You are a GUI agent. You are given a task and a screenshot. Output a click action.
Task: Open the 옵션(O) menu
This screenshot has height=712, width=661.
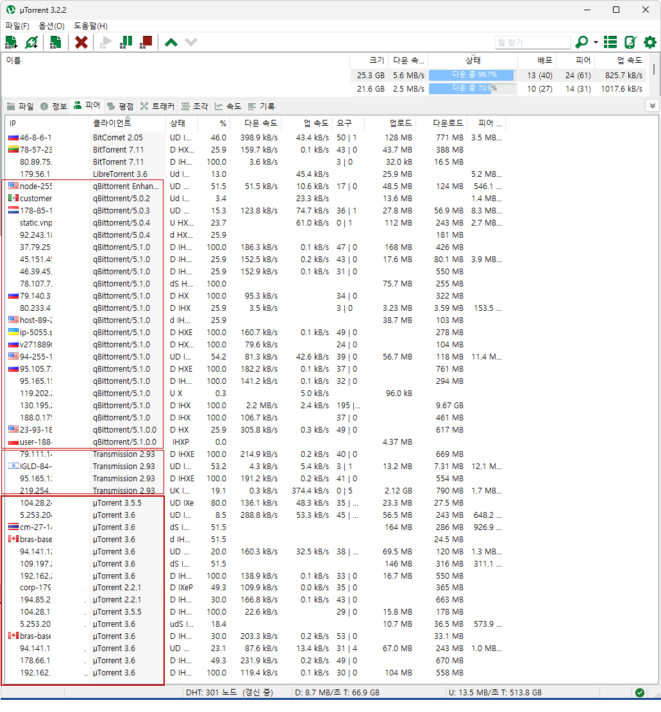(x=52, y=26)
